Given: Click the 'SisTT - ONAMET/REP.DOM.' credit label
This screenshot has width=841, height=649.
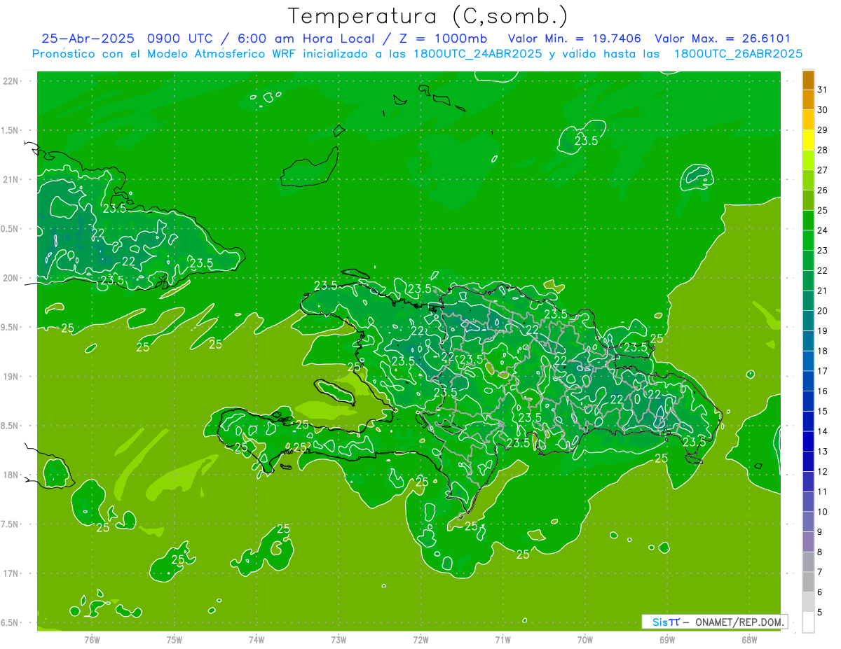Looking at the screenshot, I should pos(714,622).
